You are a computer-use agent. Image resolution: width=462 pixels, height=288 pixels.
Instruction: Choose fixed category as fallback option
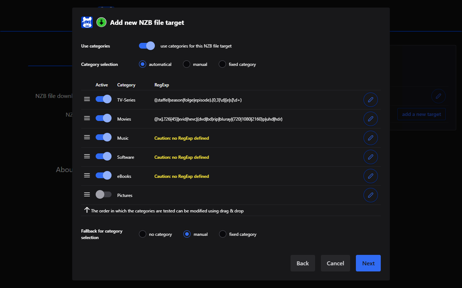(222, 234)
